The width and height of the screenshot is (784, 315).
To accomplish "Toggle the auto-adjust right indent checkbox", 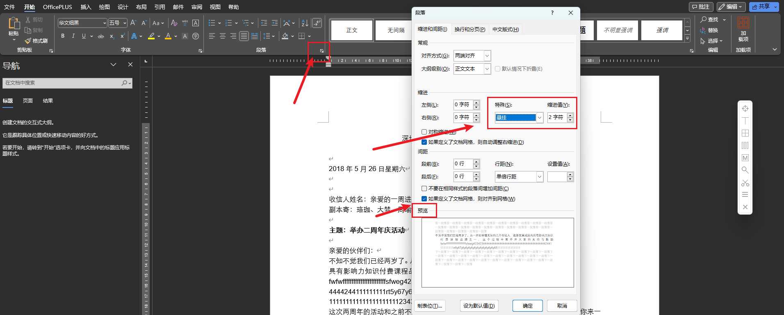I will [424, 142].
